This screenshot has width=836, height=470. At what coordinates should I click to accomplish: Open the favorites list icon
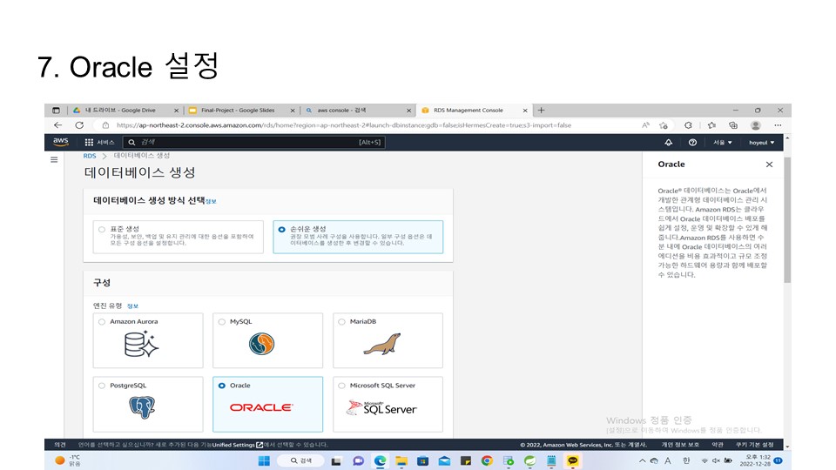(711, 125)
